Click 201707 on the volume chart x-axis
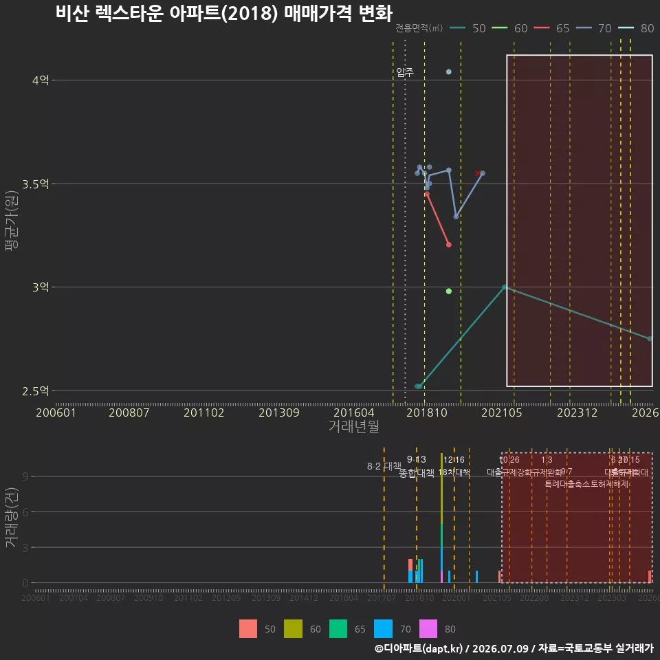Image resolution: width=660 pixels, height=660 pixels. [382, 597]
